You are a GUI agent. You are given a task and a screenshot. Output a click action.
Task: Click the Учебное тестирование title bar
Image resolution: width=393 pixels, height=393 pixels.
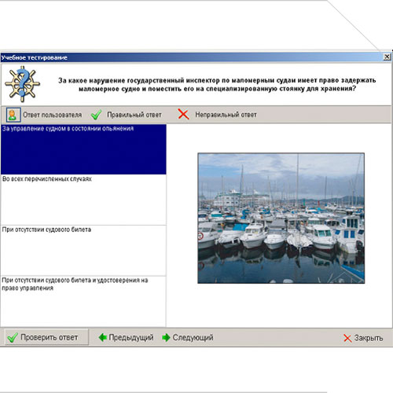click(191, 57)
